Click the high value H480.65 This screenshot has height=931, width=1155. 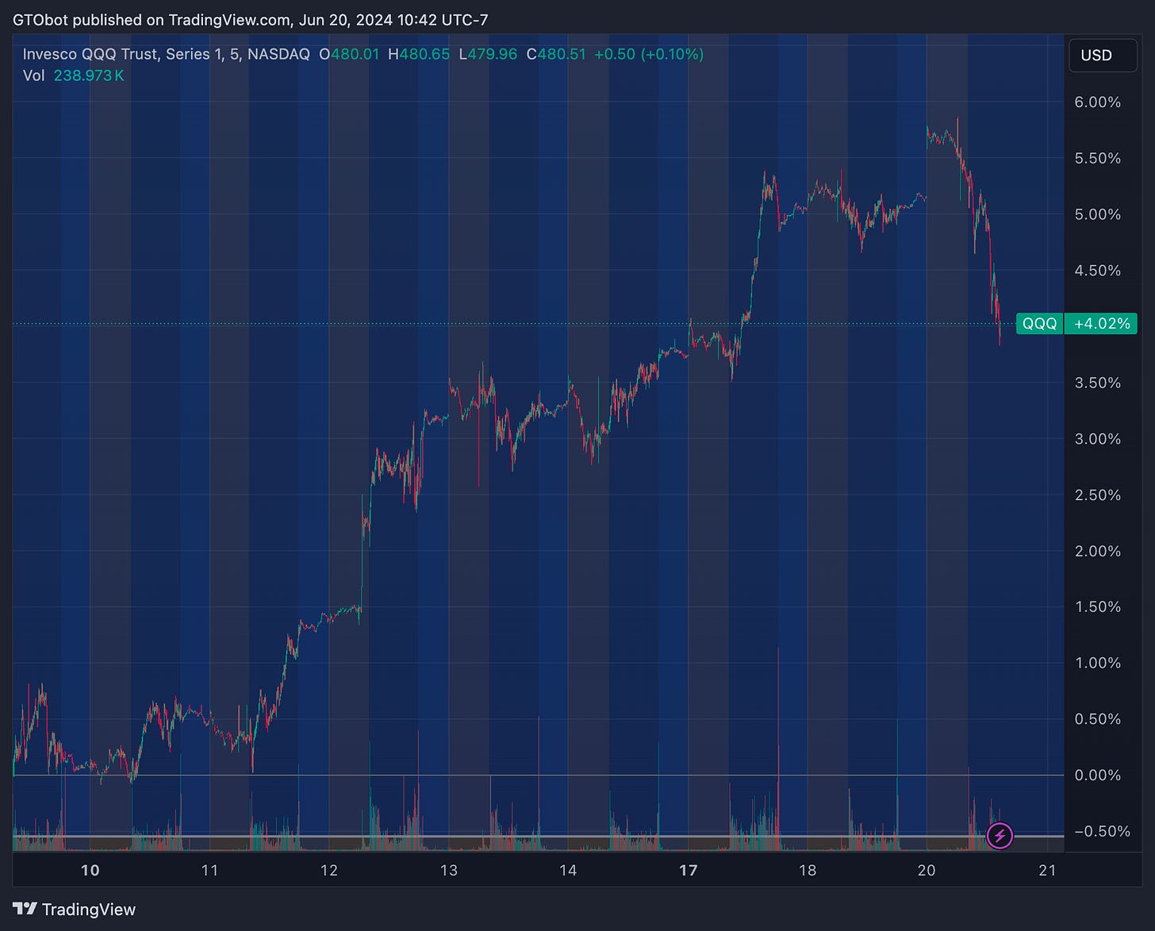point(419,54)
